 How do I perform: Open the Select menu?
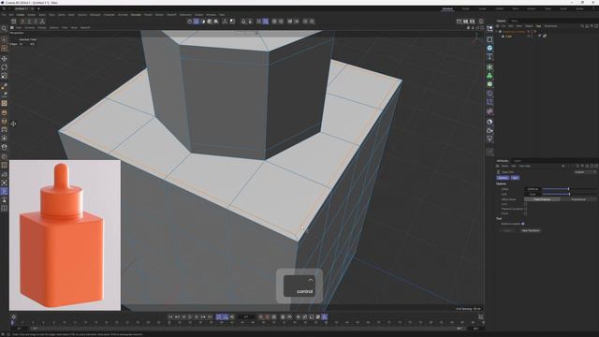41,15
